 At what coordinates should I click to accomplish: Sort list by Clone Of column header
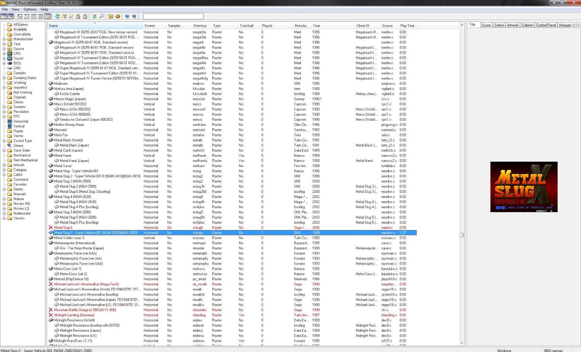367,26
